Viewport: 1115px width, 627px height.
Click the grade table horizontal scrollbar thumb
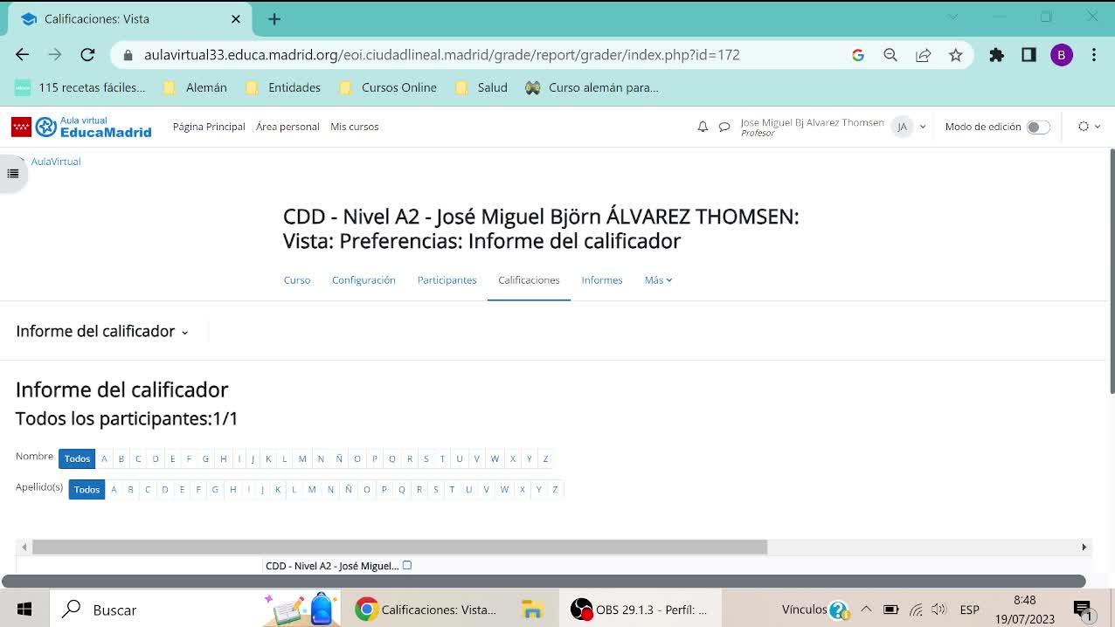[399, 547]
